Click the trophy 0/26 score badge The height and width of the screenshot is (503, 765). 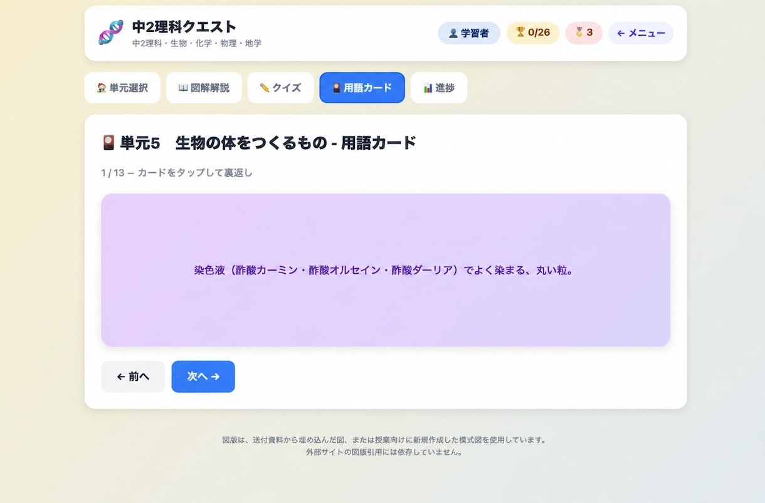(533, 33)
